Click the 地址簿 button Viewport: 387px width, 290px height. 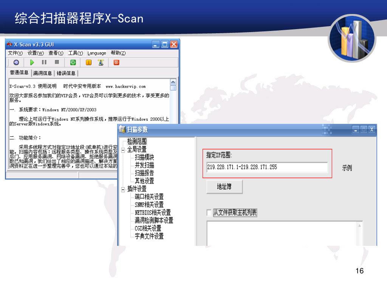224,187
